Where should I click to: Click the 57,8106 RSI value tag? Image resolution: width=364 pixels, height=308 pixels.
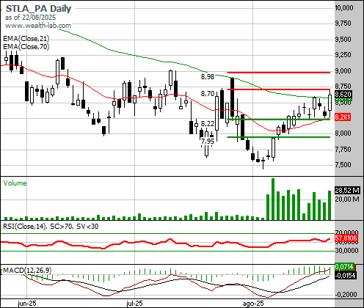click(x=346, y=238)
